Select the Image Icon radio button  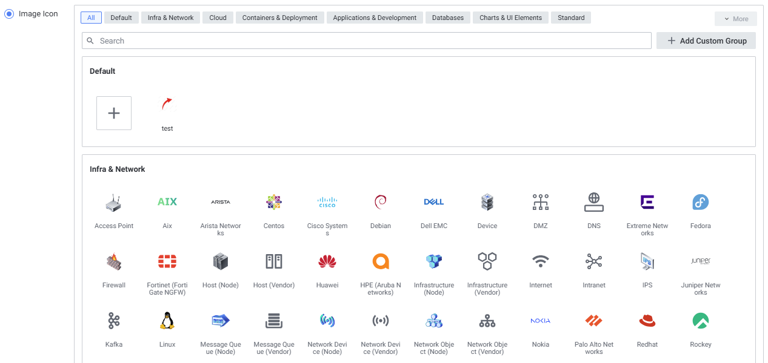click(x=9, y=14)
